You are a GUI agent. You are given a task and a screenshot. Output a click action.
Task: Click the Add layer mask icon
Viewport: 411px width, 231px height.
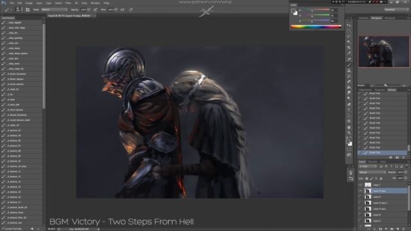[x=380, y=229]
